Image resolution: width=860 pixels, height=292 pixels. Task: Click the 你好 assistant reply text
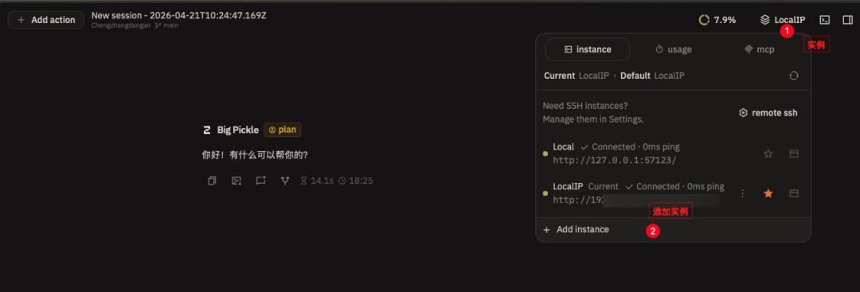pos(255,155)
